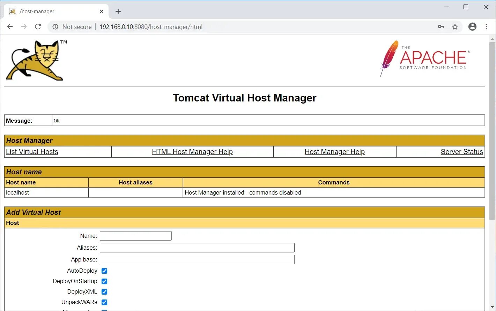Uncheck the AutoDeploy checkbox

click(x=104, y=271)
